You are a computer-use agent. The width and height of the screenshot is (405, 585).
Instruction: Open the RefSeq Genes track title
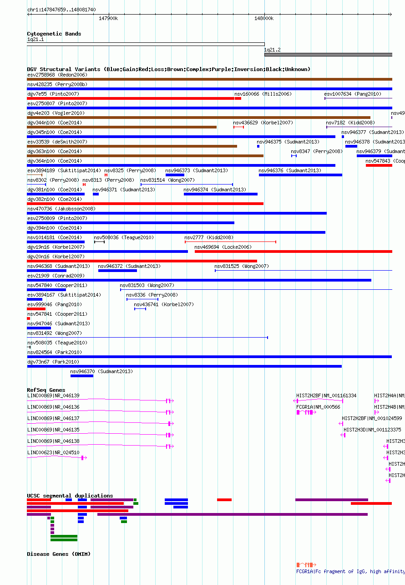[46, 390]
